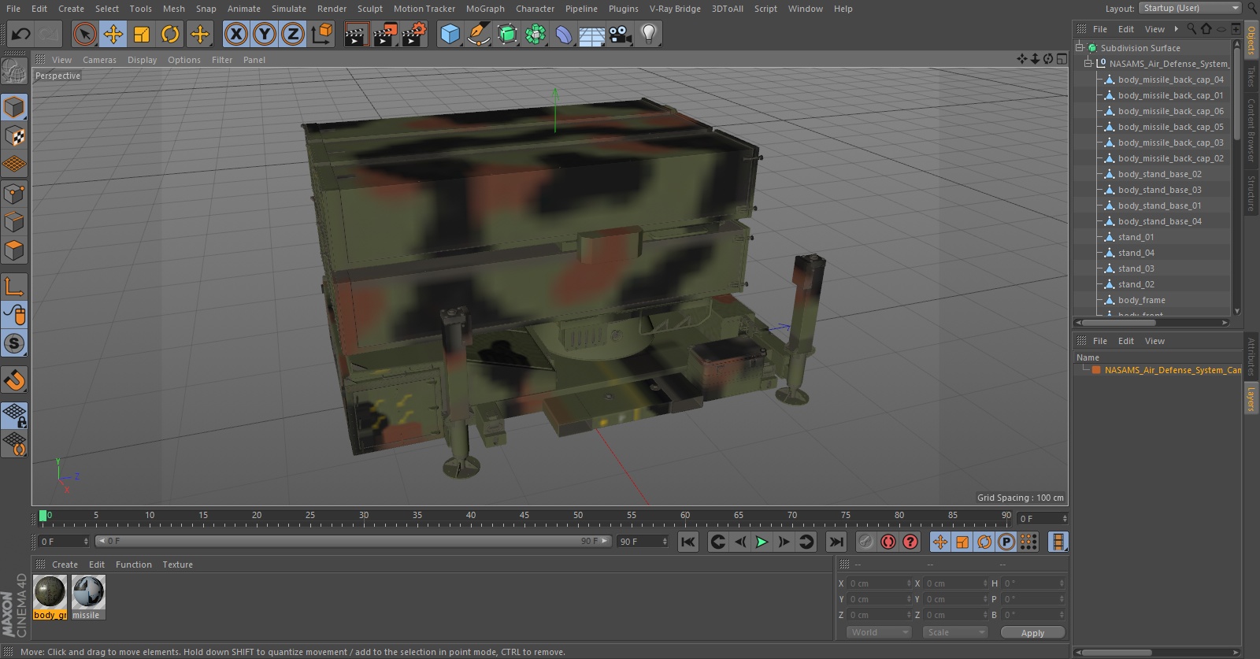Screen dimensions: 1260x659
Task: Toggle X axis lock
Action: pos(235,34)
